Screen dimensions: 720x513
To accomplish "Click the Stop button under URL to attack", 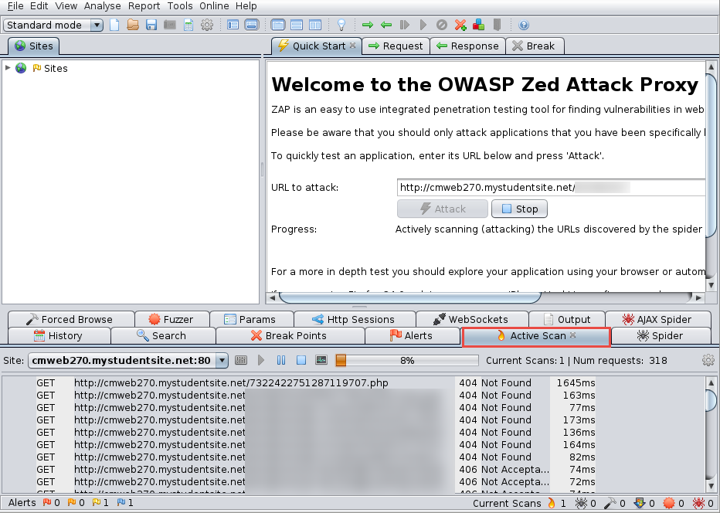I will pyautogui.click(x=519, y=209).
